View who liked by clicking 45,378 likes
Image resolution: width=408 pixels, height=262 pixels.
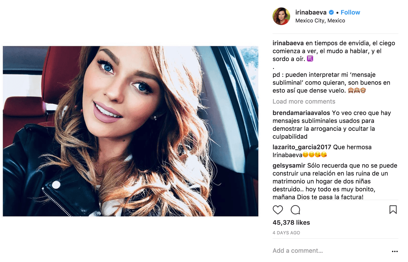coord(291,222)
